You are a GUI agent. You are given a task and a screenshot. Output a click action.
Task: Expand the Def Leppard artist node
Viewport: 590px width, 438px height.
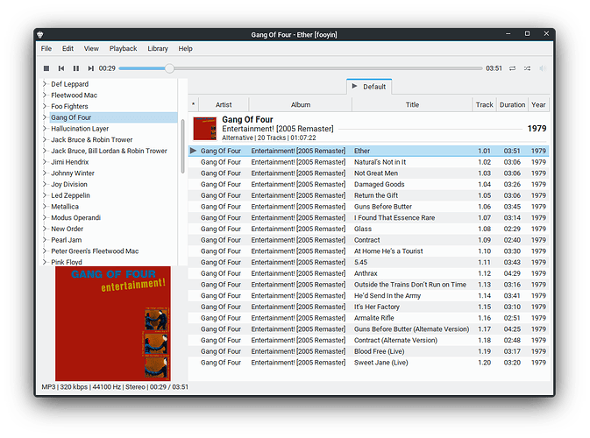tap(45, 84)
